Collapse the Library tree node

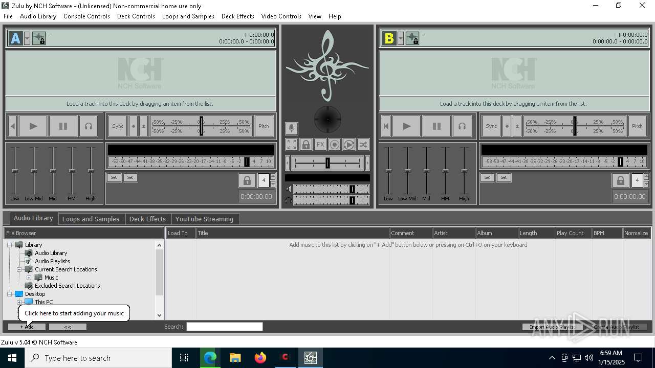10,245
